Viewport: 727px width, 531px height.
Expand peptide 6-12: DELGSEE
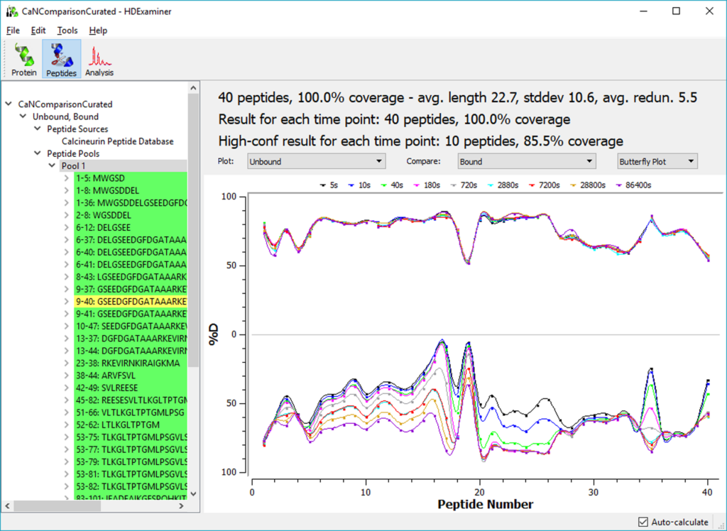tap(67, 227)
